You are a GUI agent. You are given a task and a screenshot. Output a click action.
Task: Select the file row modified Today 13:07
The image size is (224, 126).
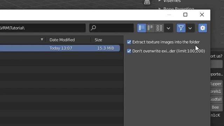point(60,48)
